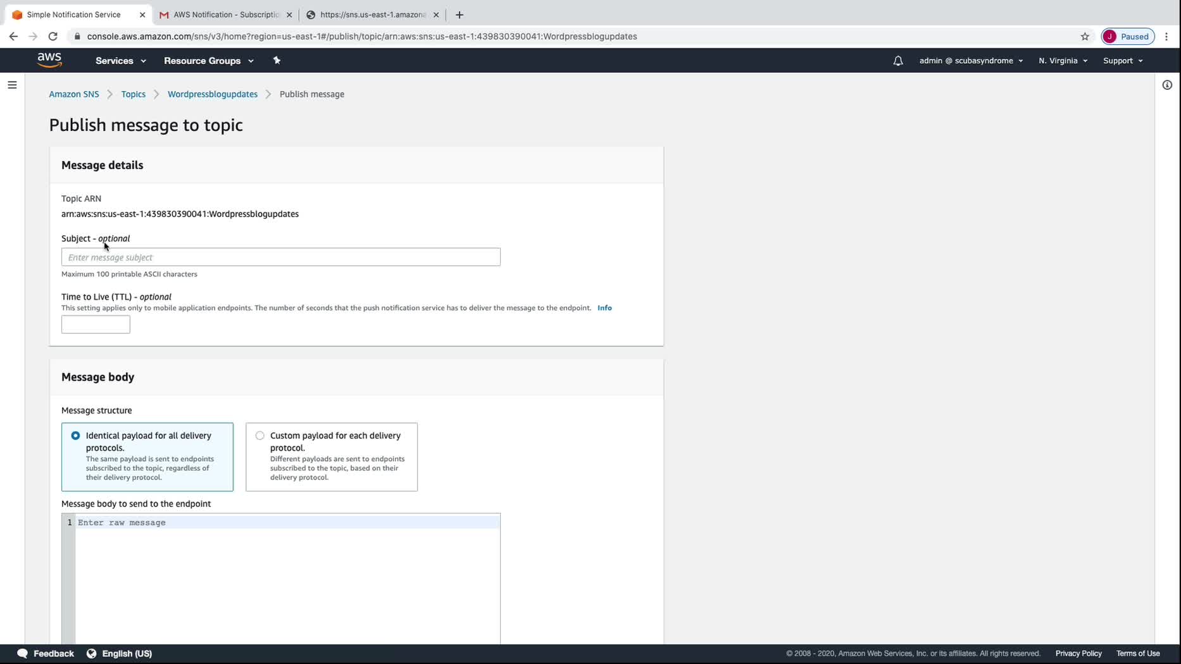Select Custom payload for each delivery protocol
The image size is (1181, 664).
(x=332, y=457)
